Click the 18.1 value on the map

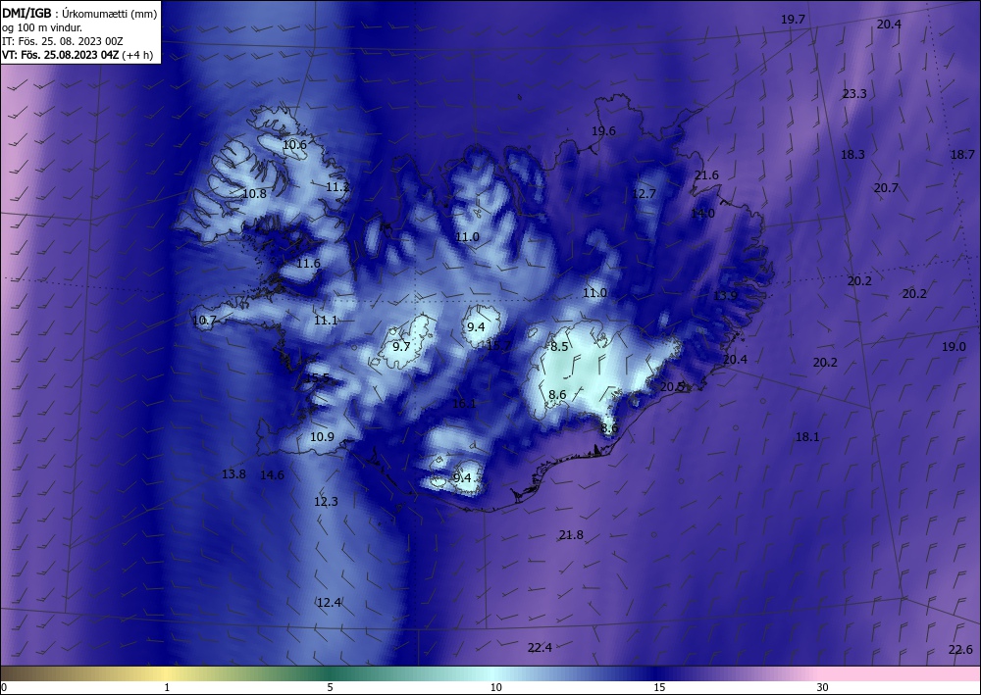[807, 437]
